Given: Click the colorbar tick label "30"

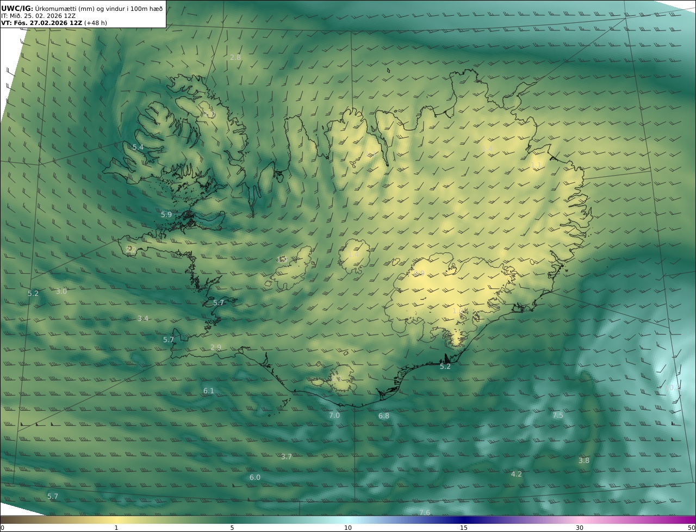Looking at the screenshot, I should point(580,528).
